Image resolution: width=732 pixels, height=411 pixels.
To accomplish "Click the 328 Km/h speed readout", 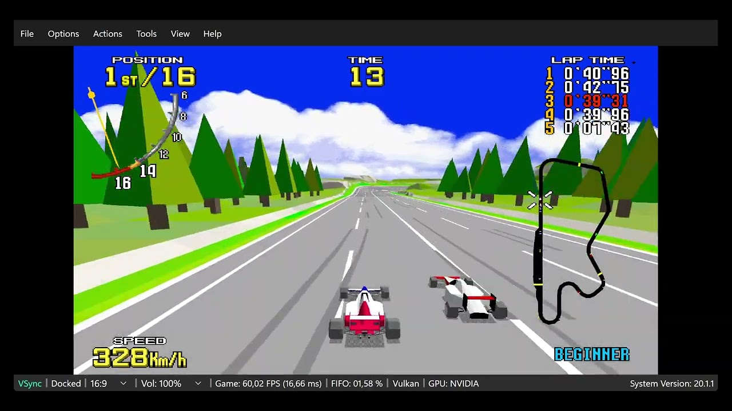I will coord(140,358).
